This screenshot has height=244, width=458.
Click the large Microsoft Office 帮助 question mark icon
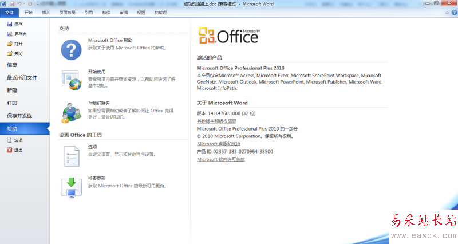tap(71, 50)
